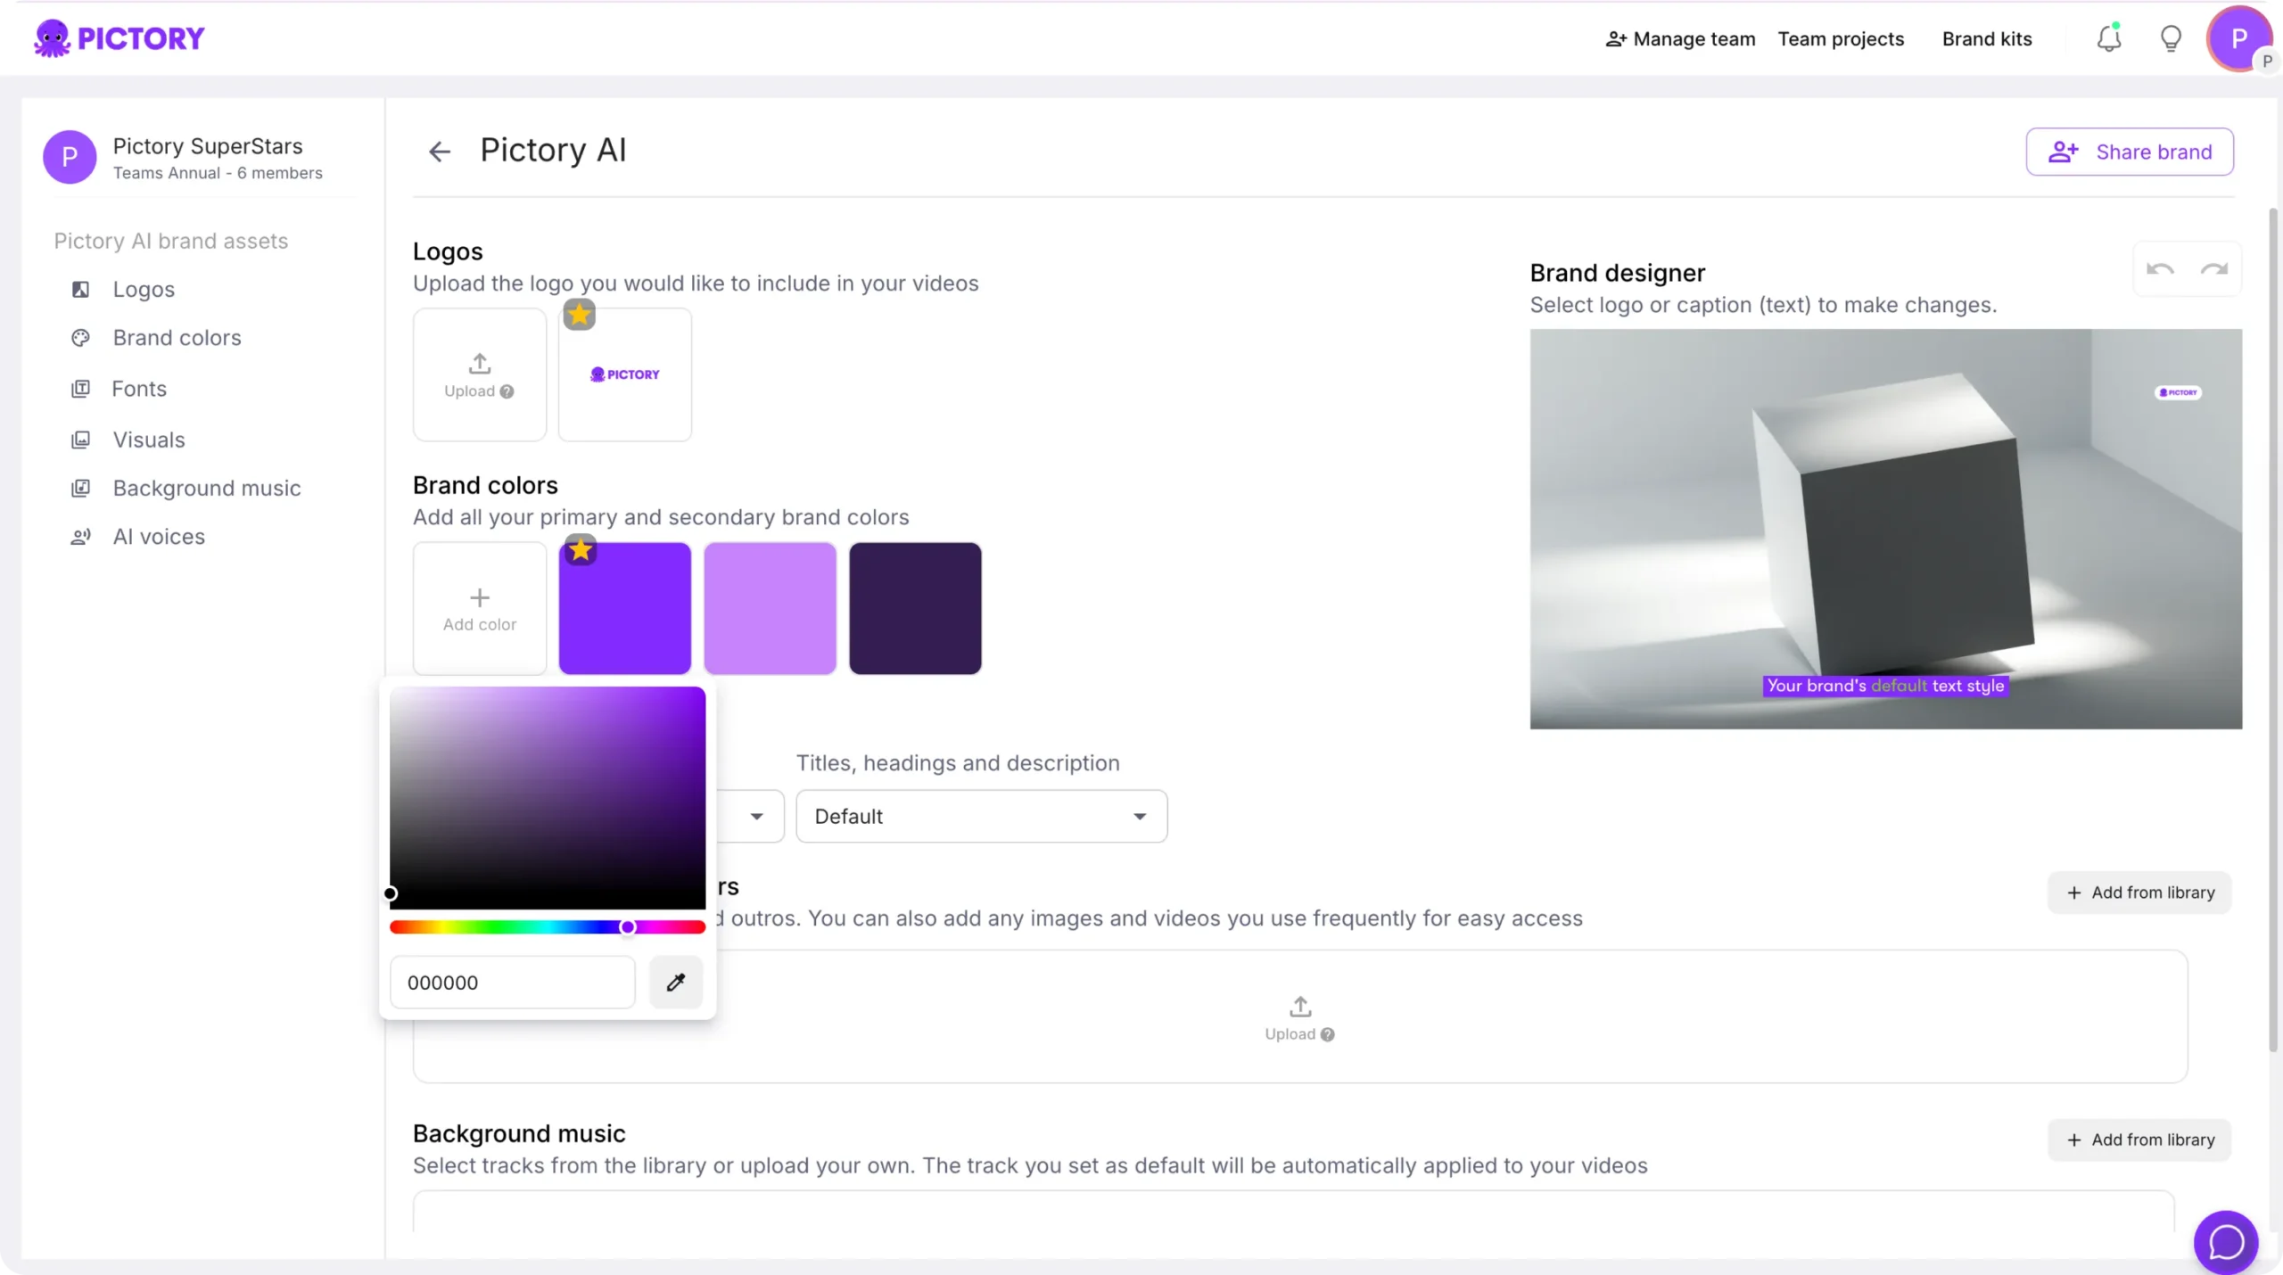Open the profile avatar menu
2283x1275 pixels.
2238,39
